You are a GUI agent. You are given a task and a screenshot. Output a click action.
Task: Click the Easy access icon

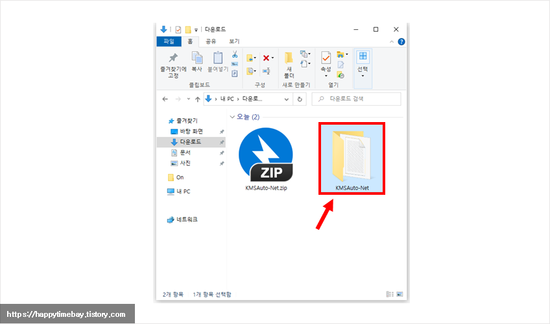(x=304, y=64)
